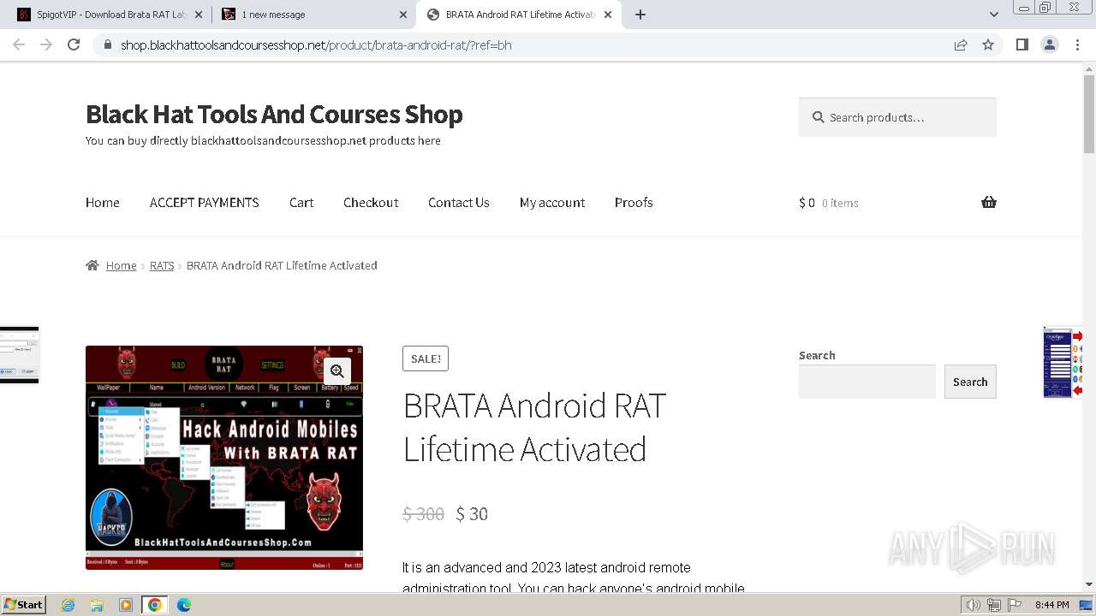Open the Home menu item
The image size is (1096, 616).
[x=103, y=203]
